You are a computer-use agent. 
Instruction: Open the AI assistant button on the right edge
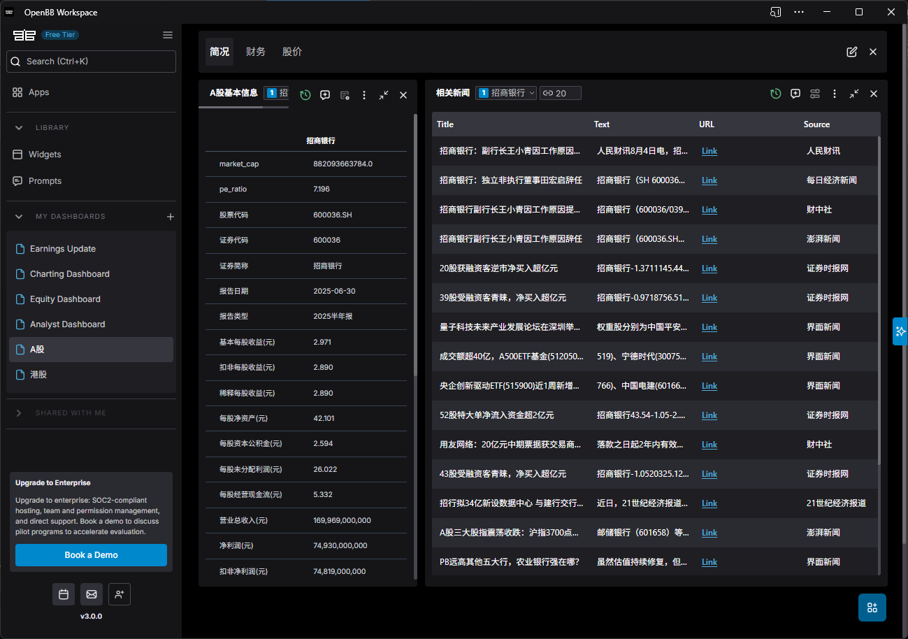tap(900, 331)
